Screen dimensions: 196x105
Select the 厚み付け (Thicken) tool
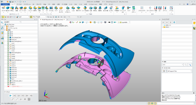(x=78, y=9)
